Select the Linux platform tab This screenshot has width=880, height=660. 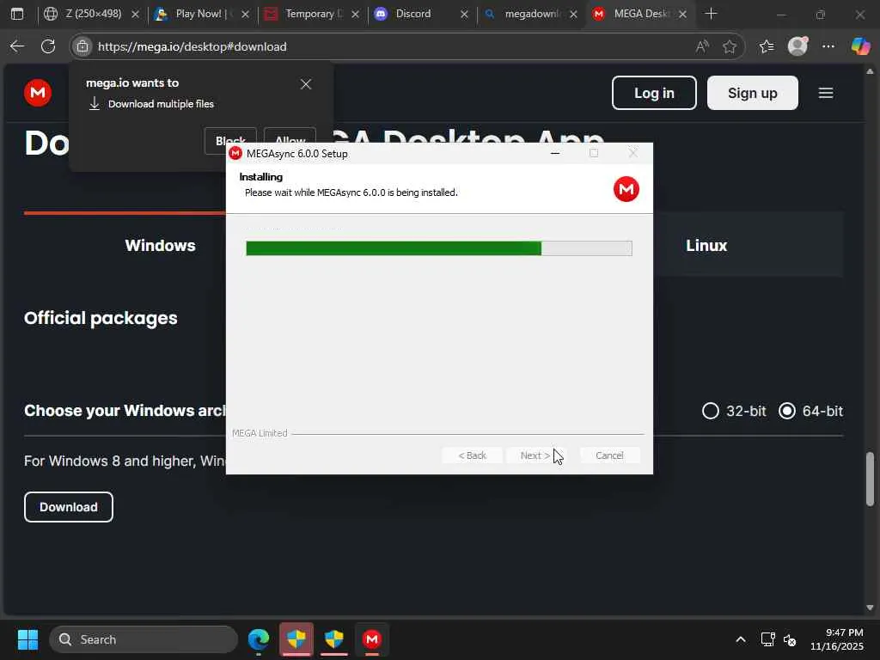pyautogui.click(x=706, y=245)
